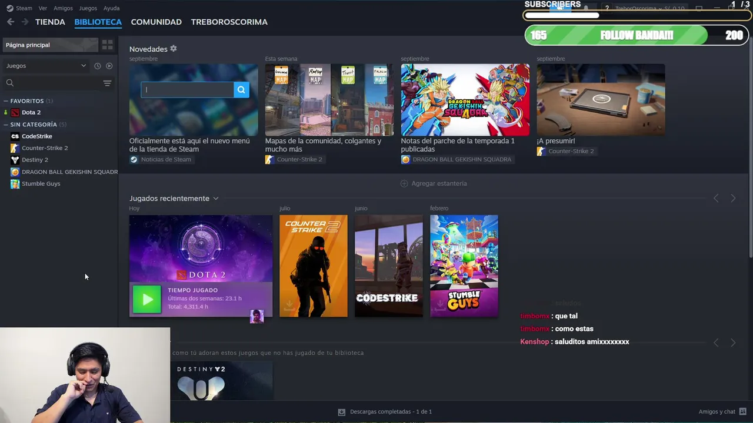Open the advanced filter options icon

(107, 83)
